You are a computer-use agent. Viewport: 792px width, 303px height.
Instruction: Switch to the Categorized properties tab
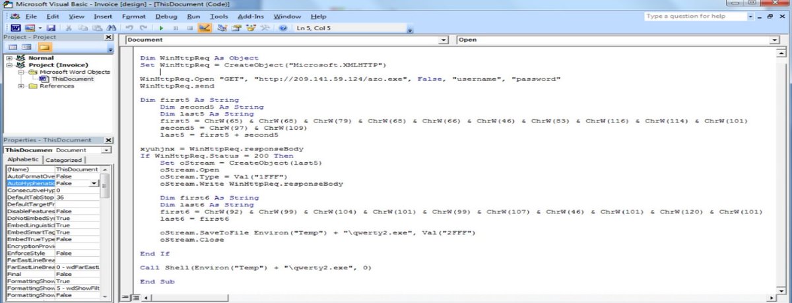point(64,160)
